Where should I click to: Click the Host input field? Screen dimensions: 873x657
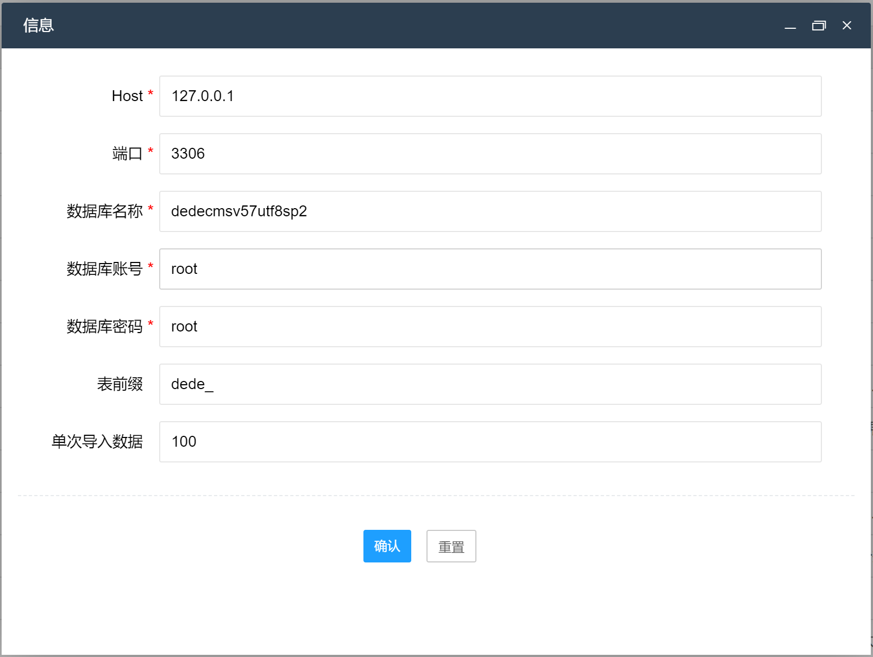click(489, 96)
